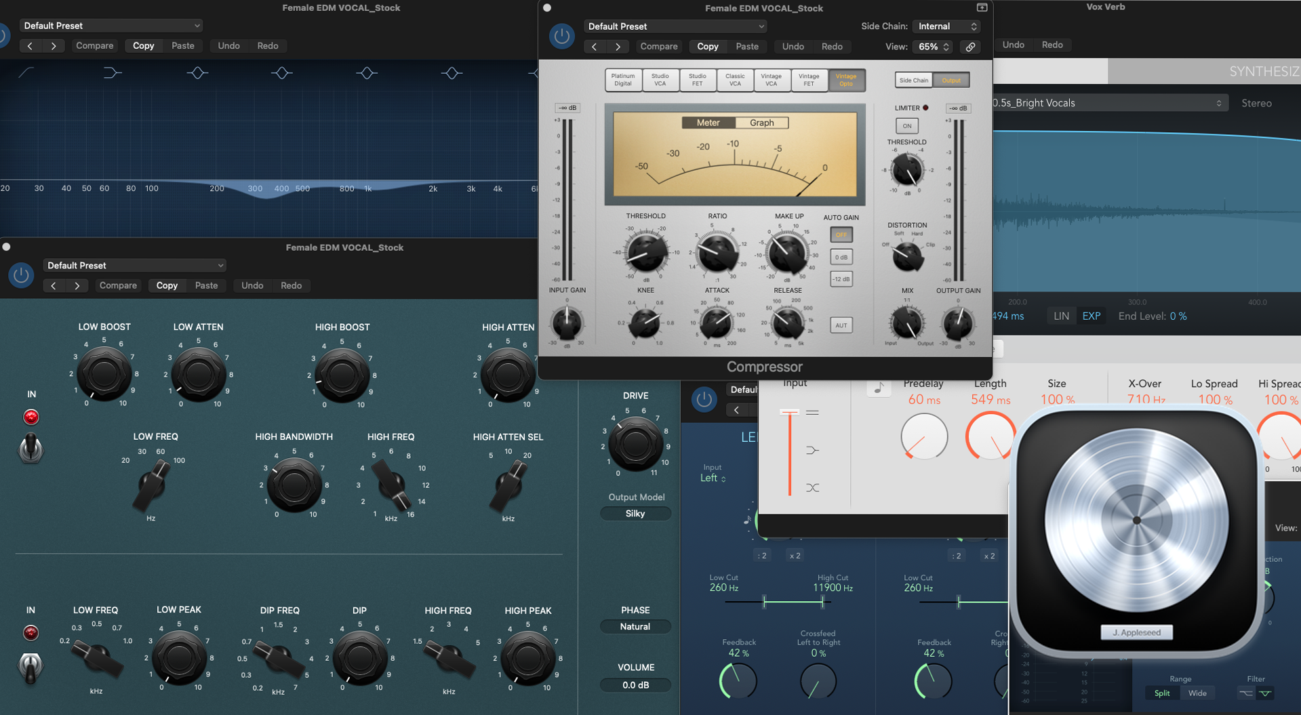Turn Auto Gain OFF button
Screen dimensions: 1301x715
(x=841, y=234)
